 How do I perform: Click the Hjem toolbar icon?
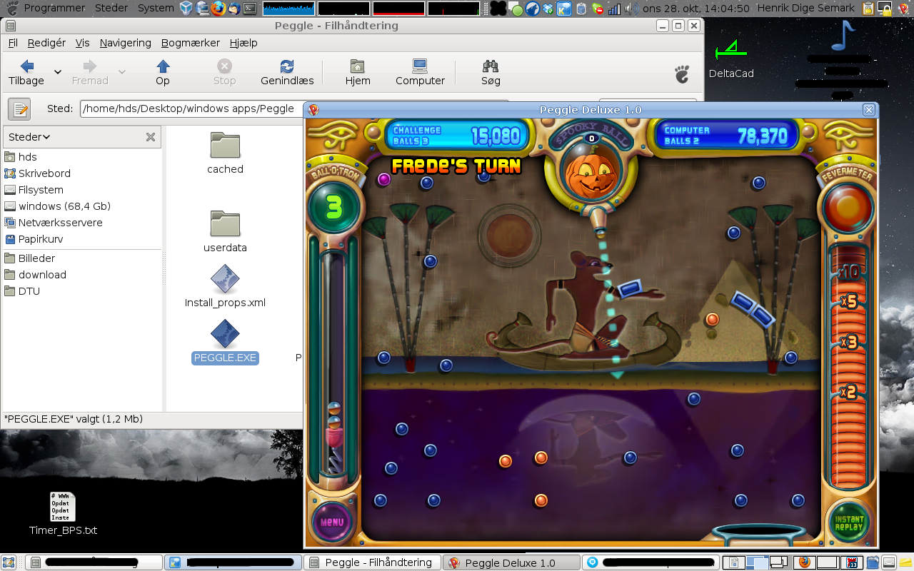[x=357, y=66]
